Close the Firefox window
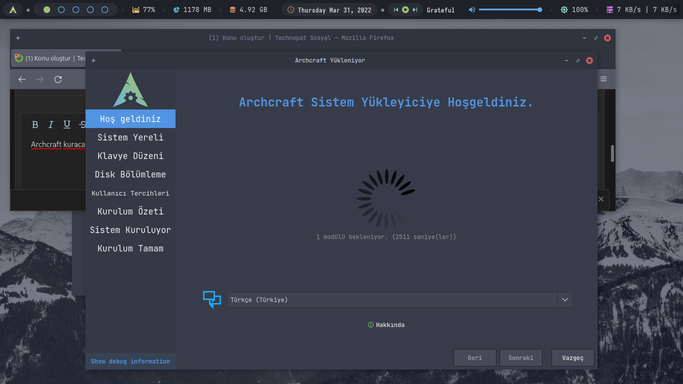This screenshot has height=384, width=683. (x=607, y=38)
